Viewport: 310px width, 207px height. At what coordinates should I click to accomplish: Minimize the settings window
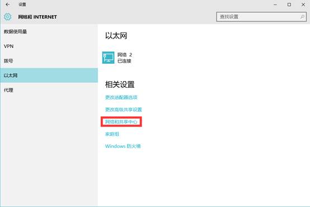pyautogui.click(x=275, y=4)
